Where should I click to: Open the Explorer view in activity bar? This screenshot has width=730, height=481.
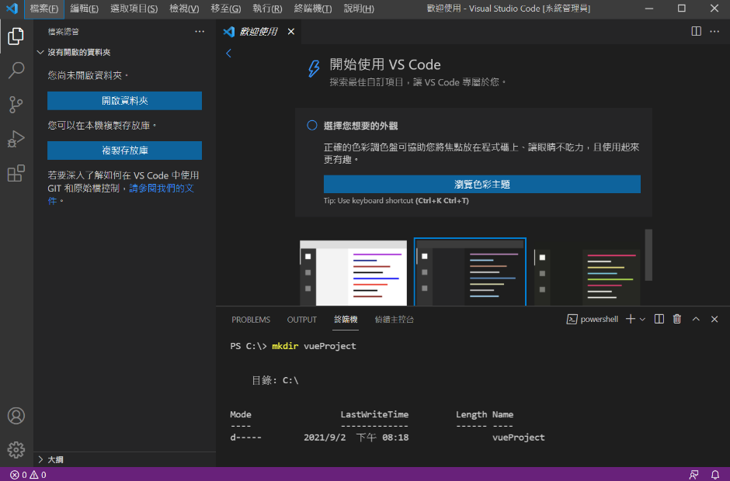point(16,36)
